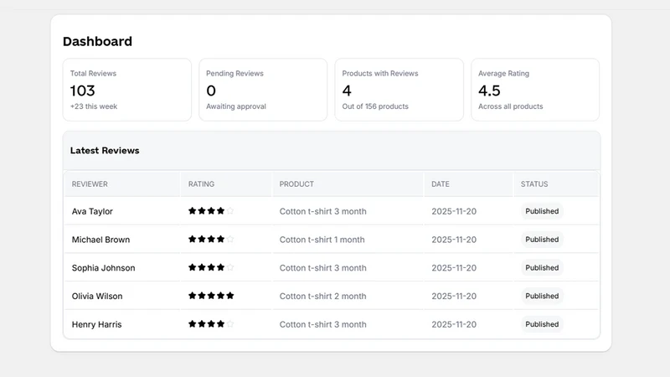Click Published badge for Ava Taylor
Viewport: 670px width, 377px height.
click(542, 211)
